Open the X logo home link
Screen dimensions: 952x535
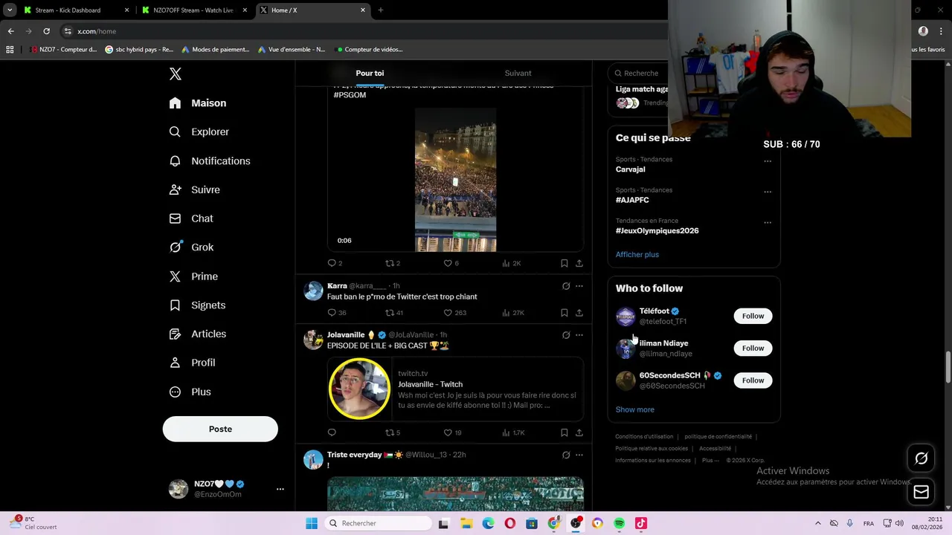pyautogui.click(x=176, y=74)
